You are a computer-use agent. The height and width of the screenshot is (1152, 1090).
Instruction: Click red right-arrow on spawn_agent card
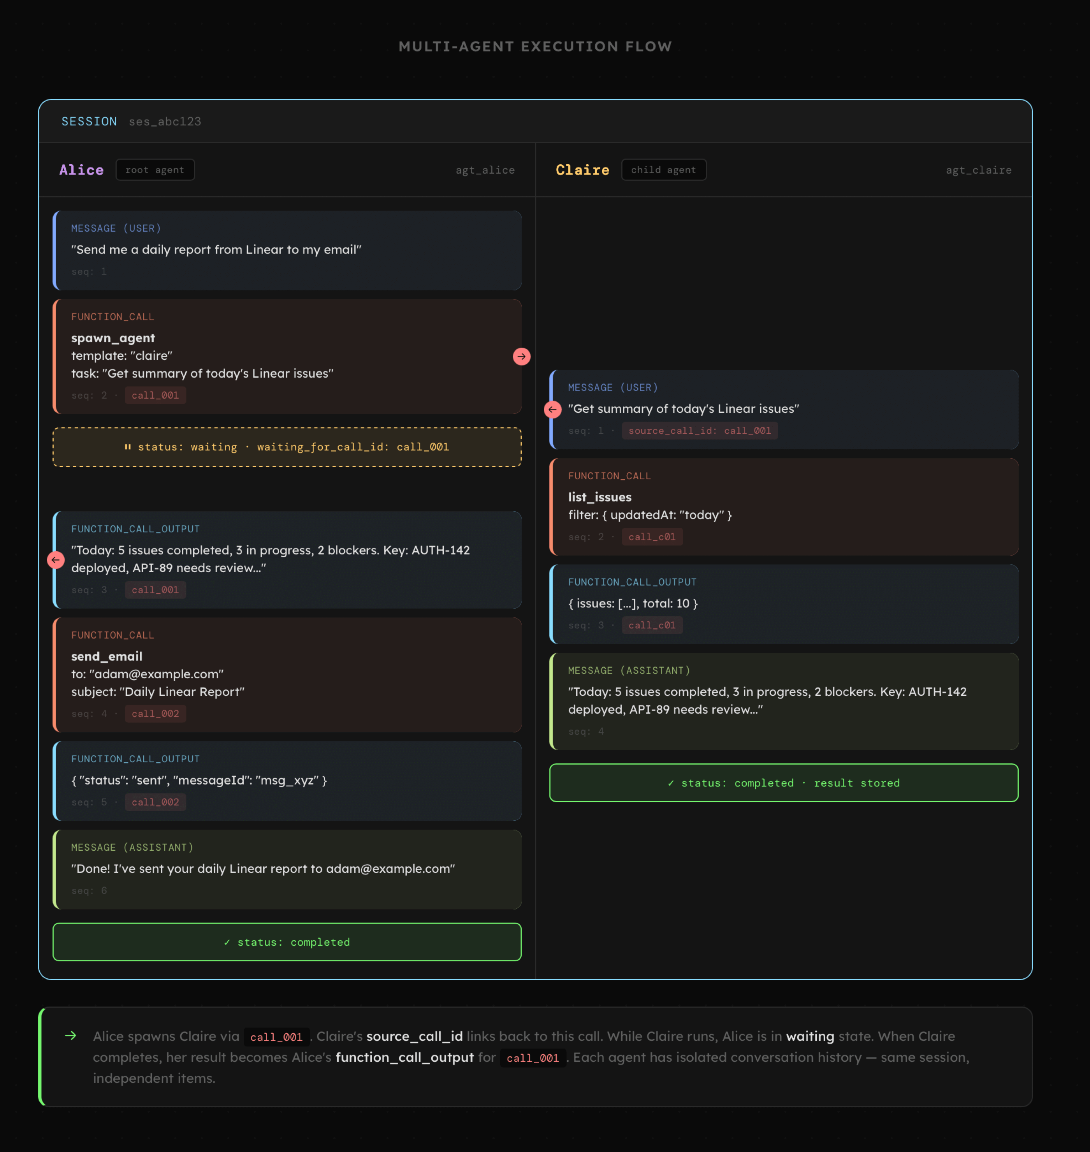521,356
